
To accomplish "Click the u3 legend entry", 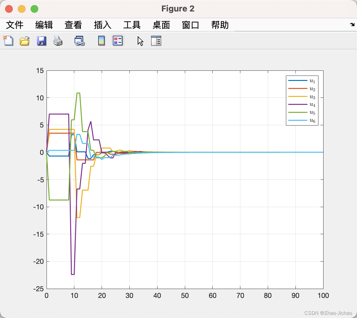I will (302, 97).
